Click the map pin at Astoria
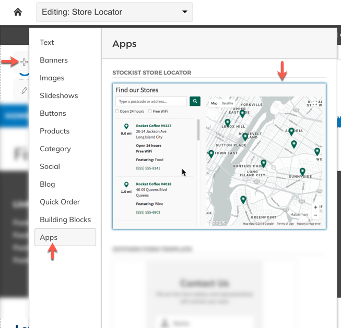Image resolution: width=341 pixels, height=328 pixels. pos(291,131)
